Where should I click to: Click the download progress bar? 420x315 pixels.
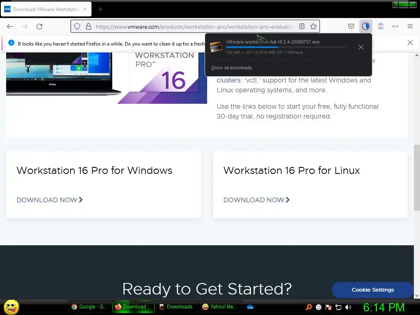tap(285, 47)
